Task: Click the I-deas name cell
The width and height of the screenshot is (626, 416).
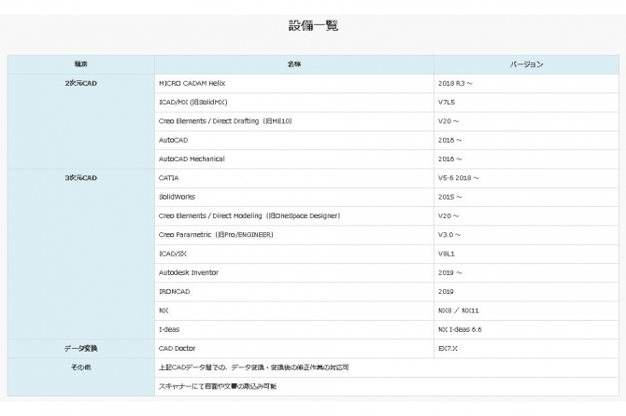Action: [x=294, y=329]
